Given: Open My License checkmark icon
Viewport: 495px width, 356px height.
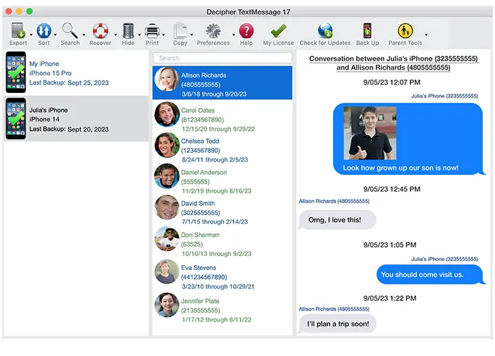Looking at the screenshot, I should 278,31.
